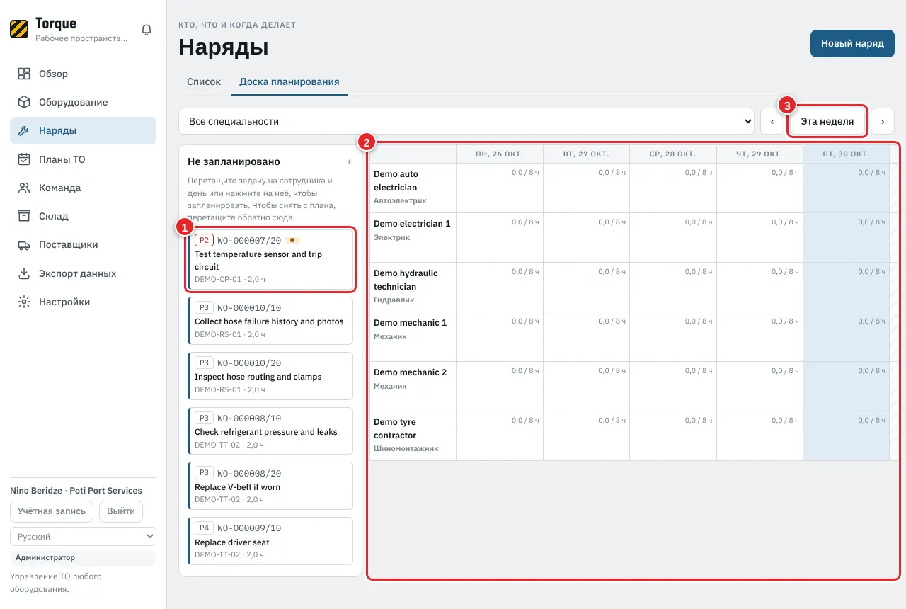
Task: Click the Выйти button
Action: tap(121, 511)
